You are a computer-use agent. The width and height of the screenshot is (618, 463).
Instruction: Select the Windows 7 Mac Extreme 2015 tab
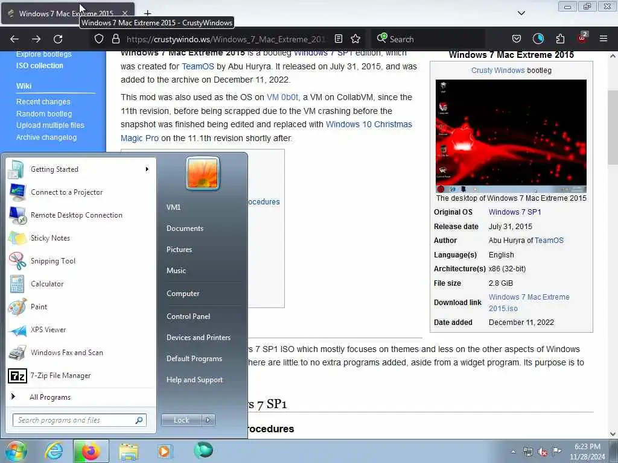point(68,13)
